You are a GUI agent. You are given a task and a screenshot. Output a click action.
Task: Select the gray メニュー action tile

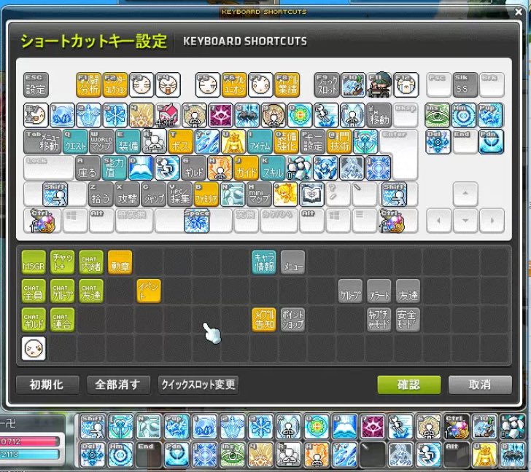292,262
